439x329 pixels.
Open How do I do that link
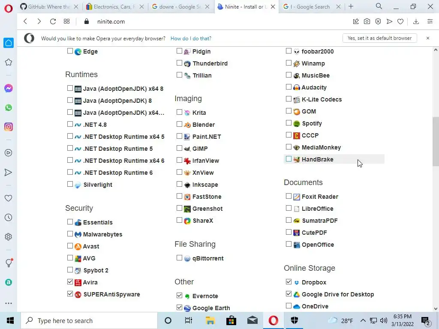191,38
